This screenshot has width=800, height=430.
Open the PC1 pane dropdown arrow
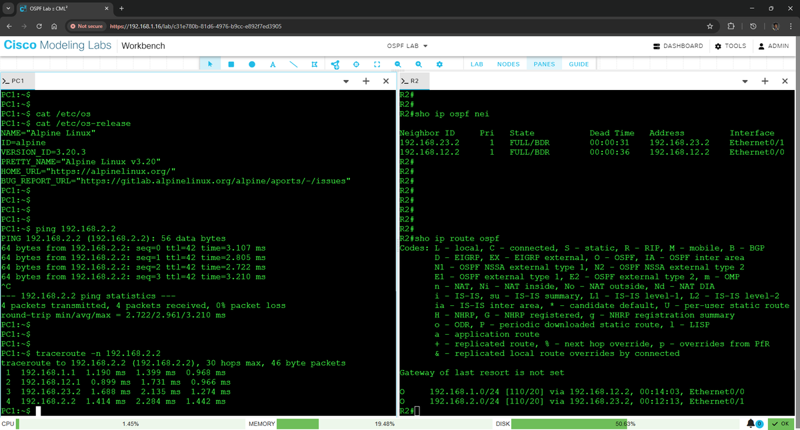coord(346,81)
